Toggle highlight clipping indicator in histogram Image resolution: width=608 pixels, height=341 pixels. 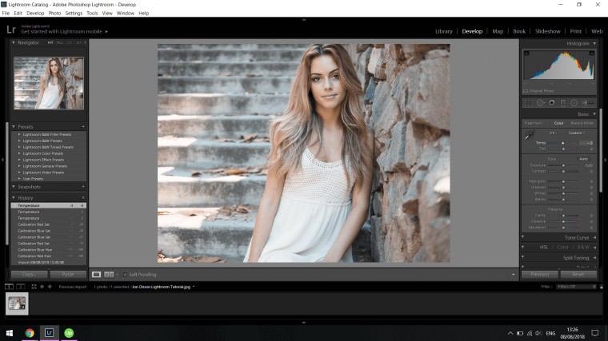(592, 53)
